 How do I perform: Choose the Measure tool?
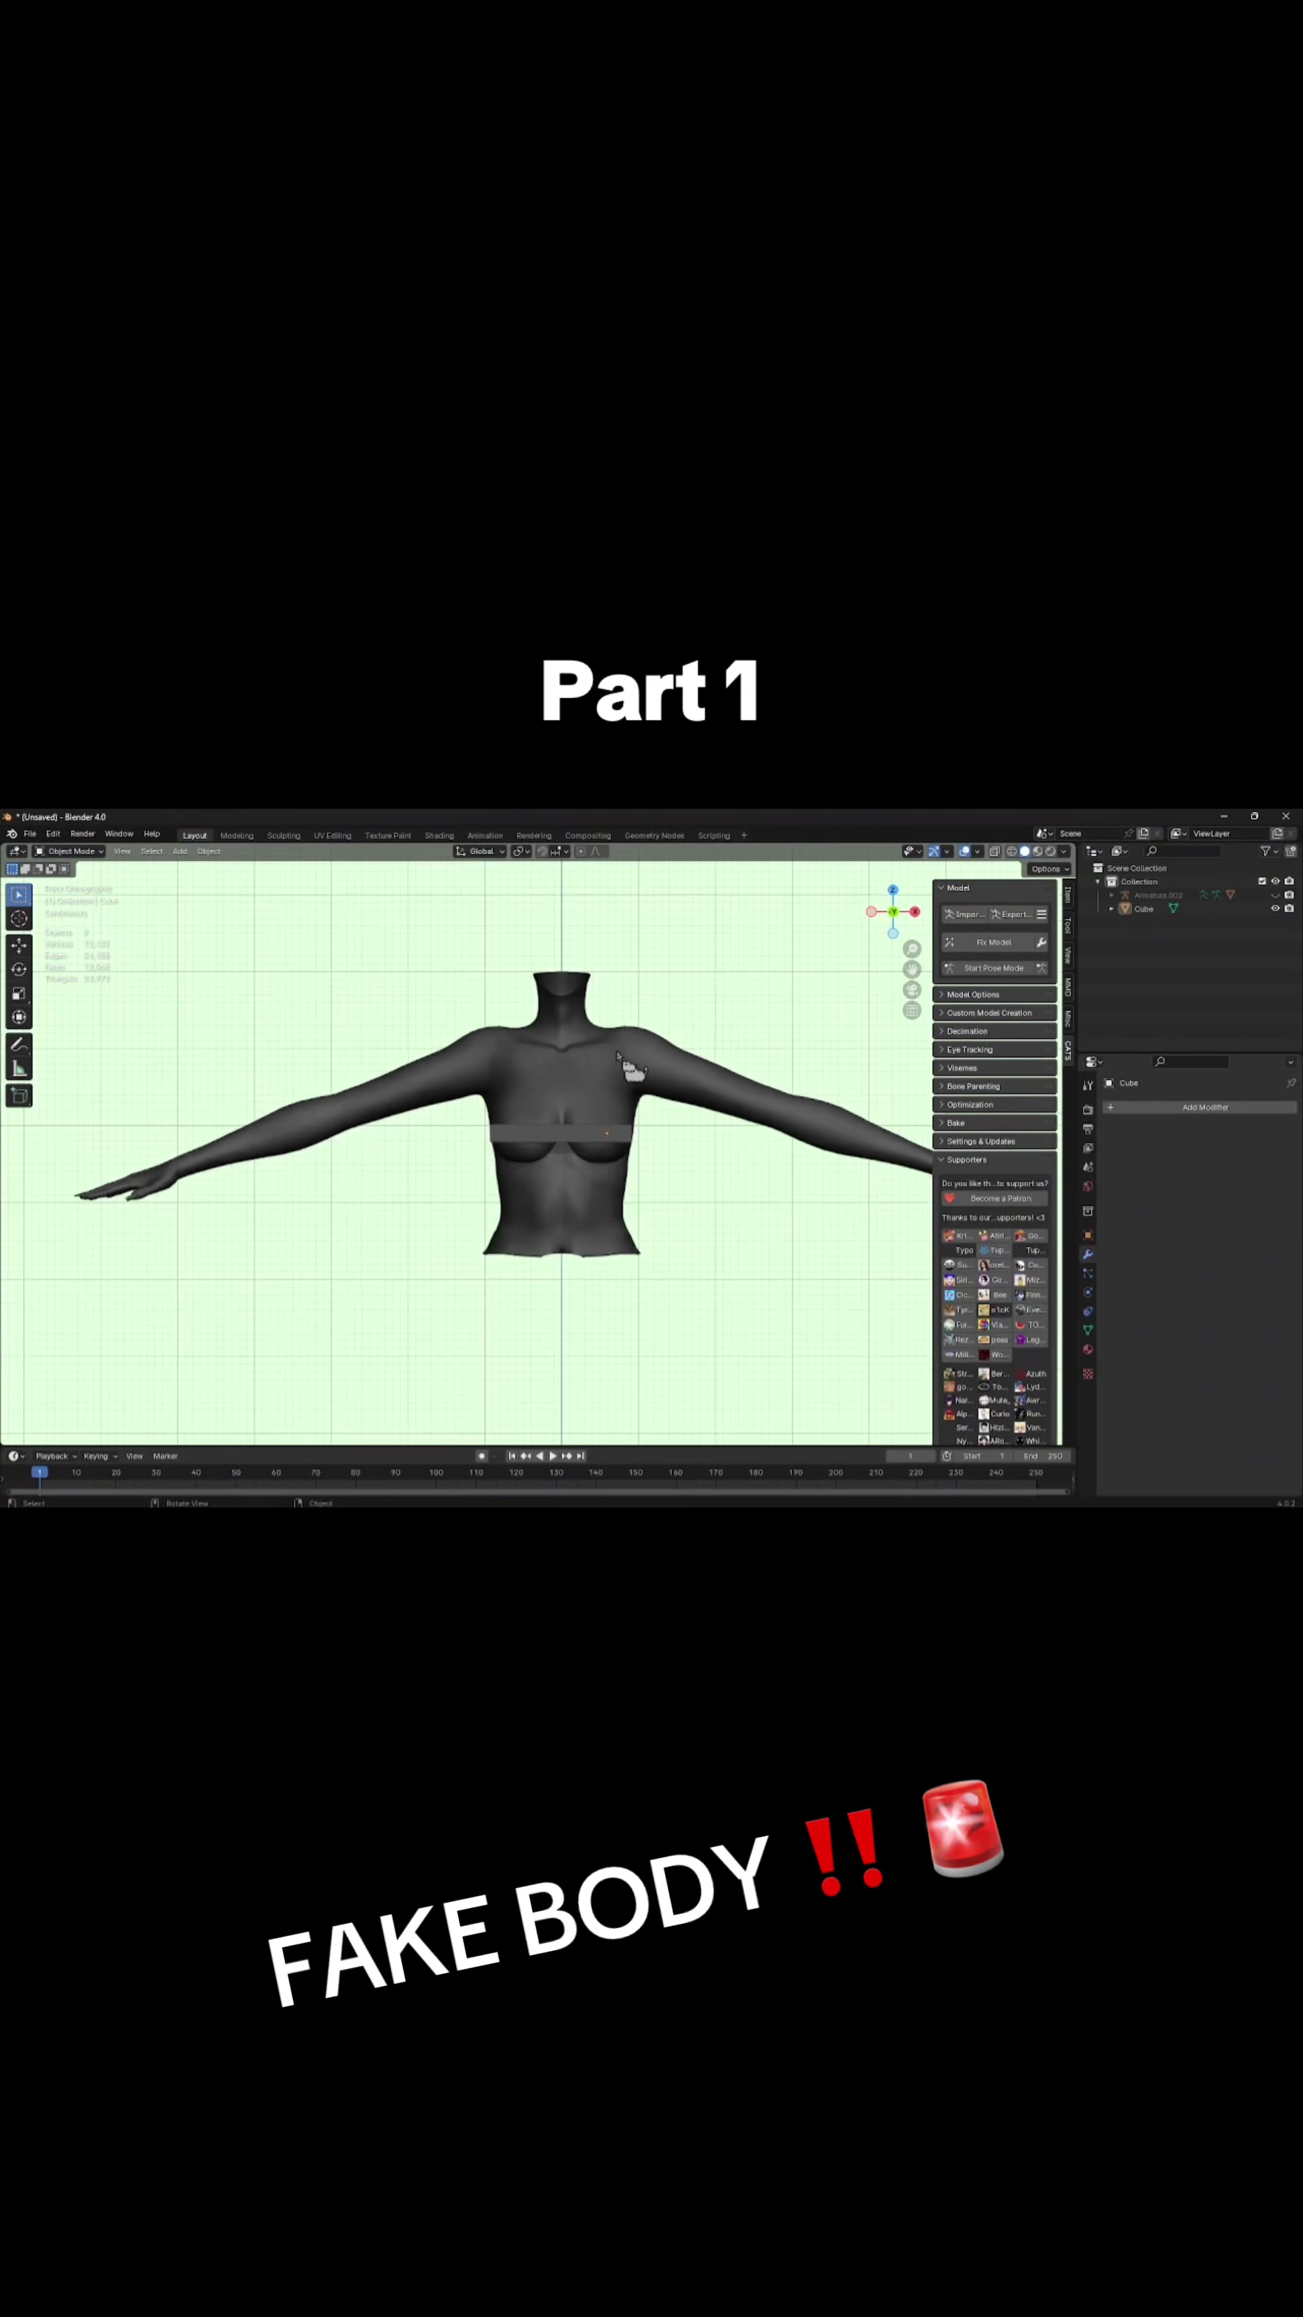click(19, 1069)
